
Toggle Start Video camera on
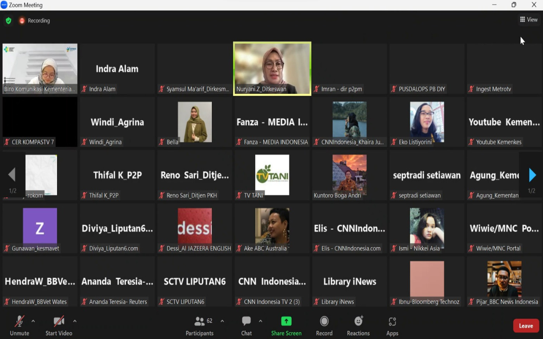click(59, 325)
